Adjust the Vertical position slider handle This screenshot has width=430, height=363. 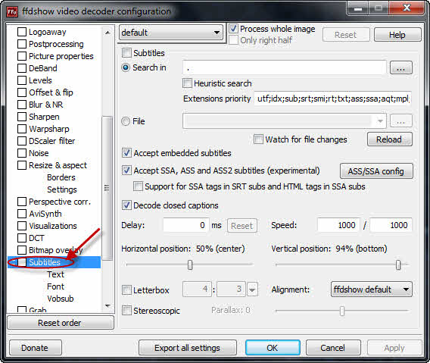click(x=398, y=264)
